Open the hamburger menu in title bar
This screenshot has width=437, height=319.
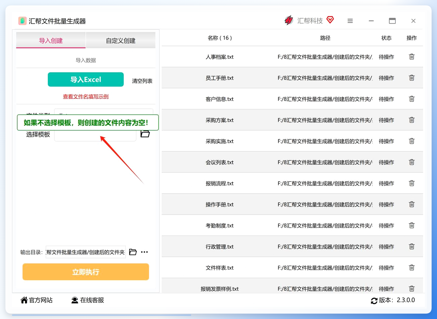tap(350, 21)
